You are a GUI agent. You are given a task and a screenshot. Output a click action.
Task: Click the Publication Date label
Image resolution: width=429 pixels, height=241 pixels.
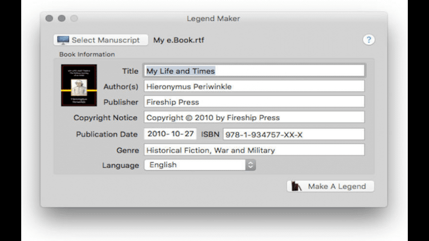(107, 134)
